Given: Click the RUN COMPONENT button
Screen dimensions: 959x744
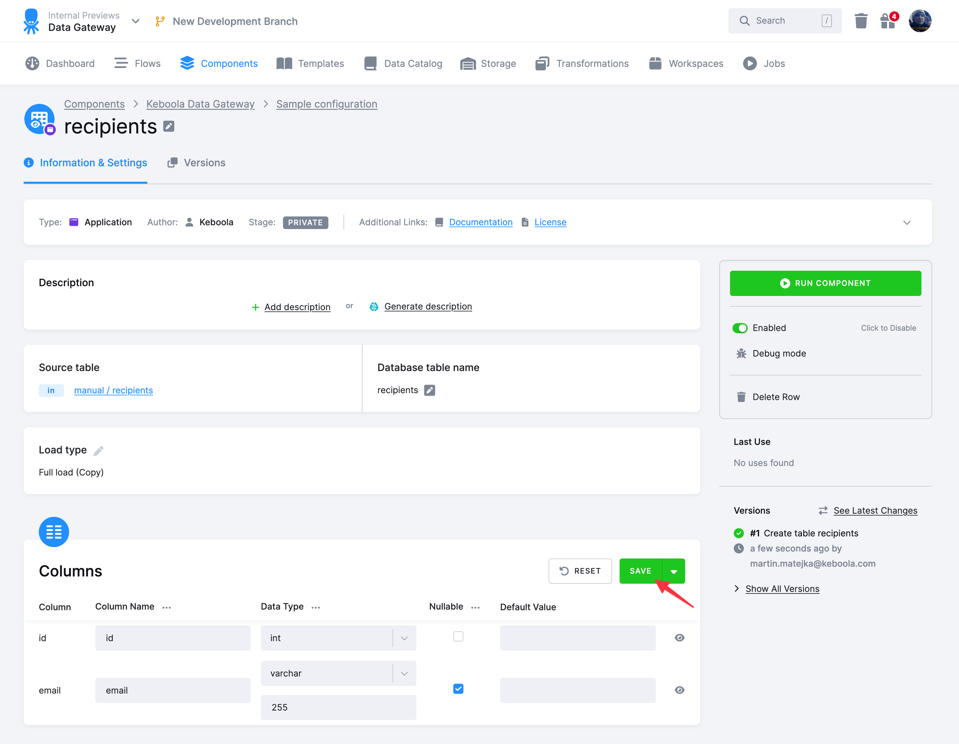Looking at the screenshot, I should [825, 283].
